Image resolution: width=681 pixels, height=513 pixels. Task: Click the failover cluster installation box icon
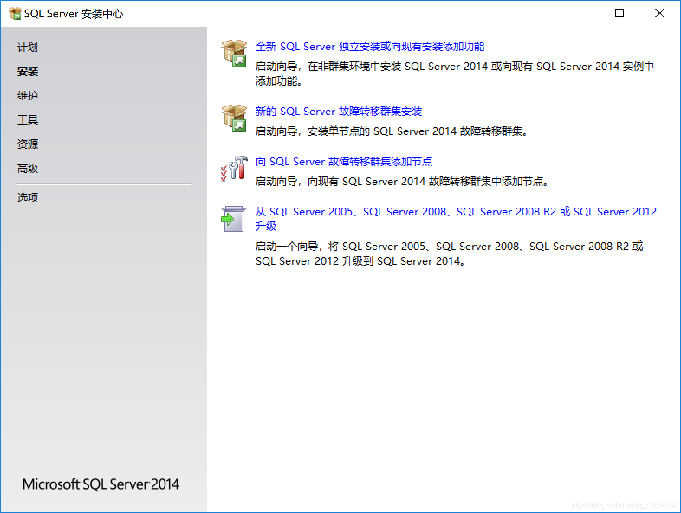click(x=234, y=119)
